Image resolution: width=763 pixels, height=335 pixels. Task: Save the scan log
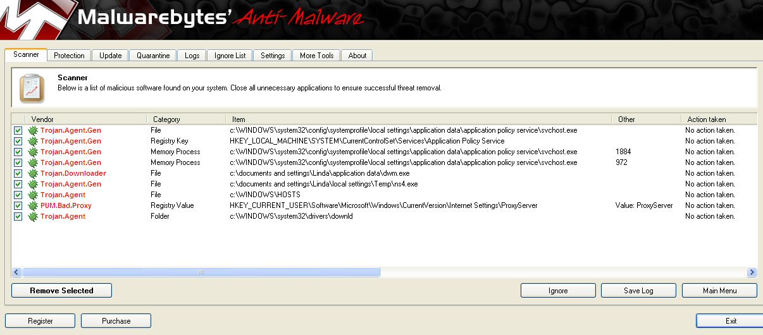638,291
